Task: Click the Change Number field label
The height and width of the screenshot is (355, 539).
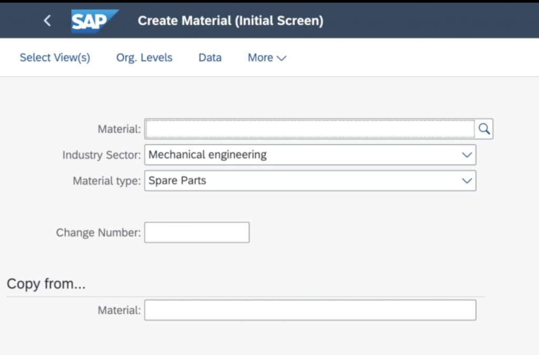Action: coord(98,232)
